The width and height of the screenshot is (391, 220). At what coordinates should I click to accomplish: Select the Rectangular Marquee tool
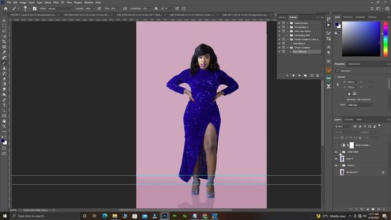pyautogui.click(x=4, y=26)
